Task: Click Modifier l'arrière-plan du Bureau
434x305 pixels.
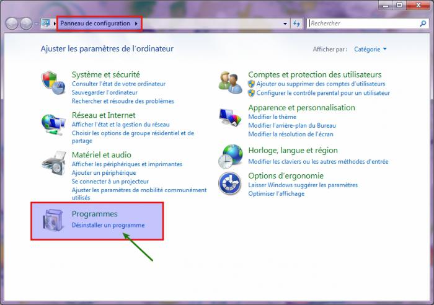Action: tap(292, 125)
